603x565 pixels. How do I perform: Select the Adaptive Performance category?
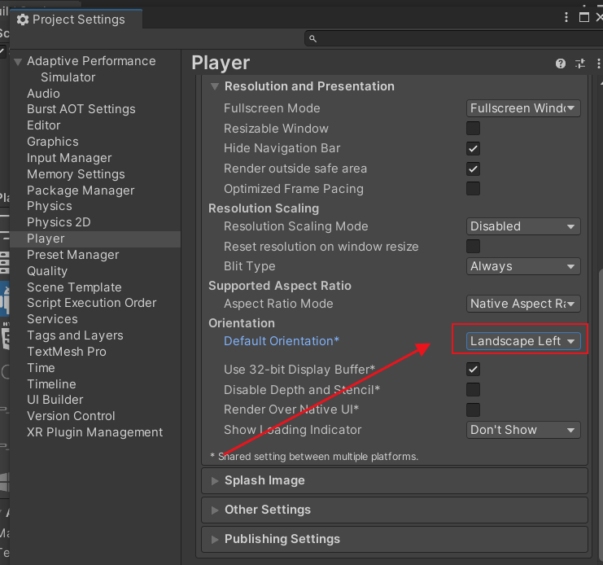click(x=91, y=61)
